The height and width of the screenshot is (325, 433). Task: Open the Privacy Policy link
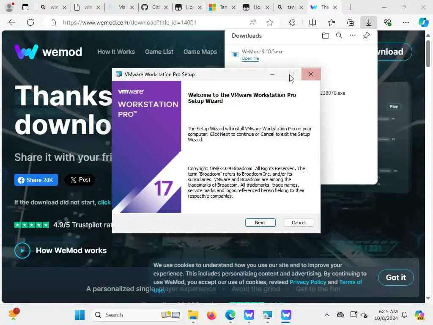308,282
